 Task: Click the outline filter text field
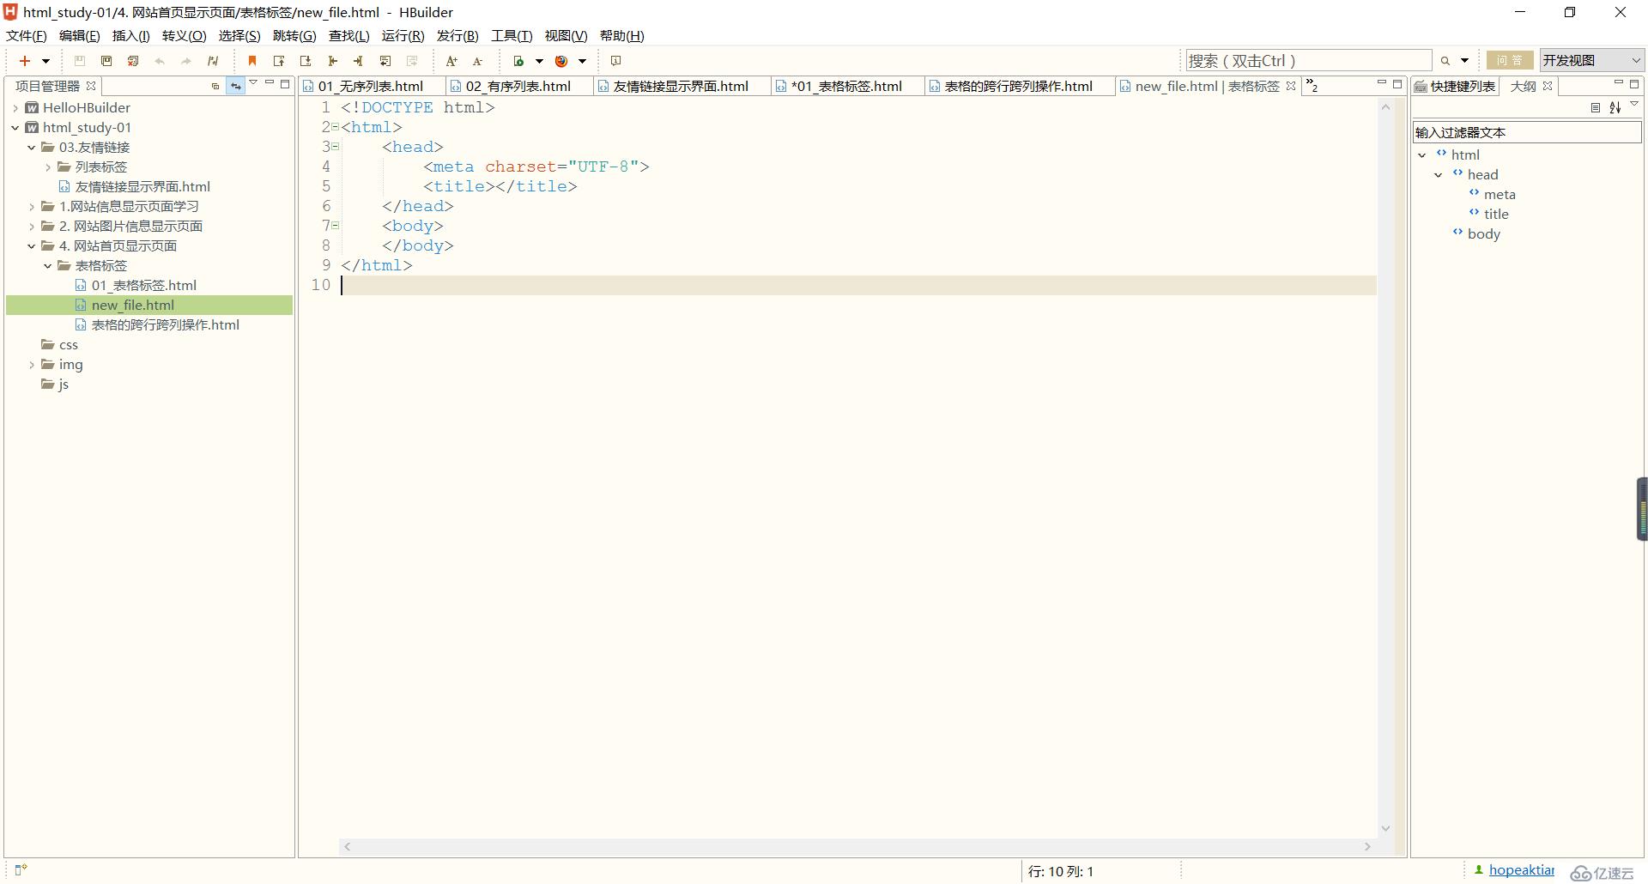coord(1526,132)
